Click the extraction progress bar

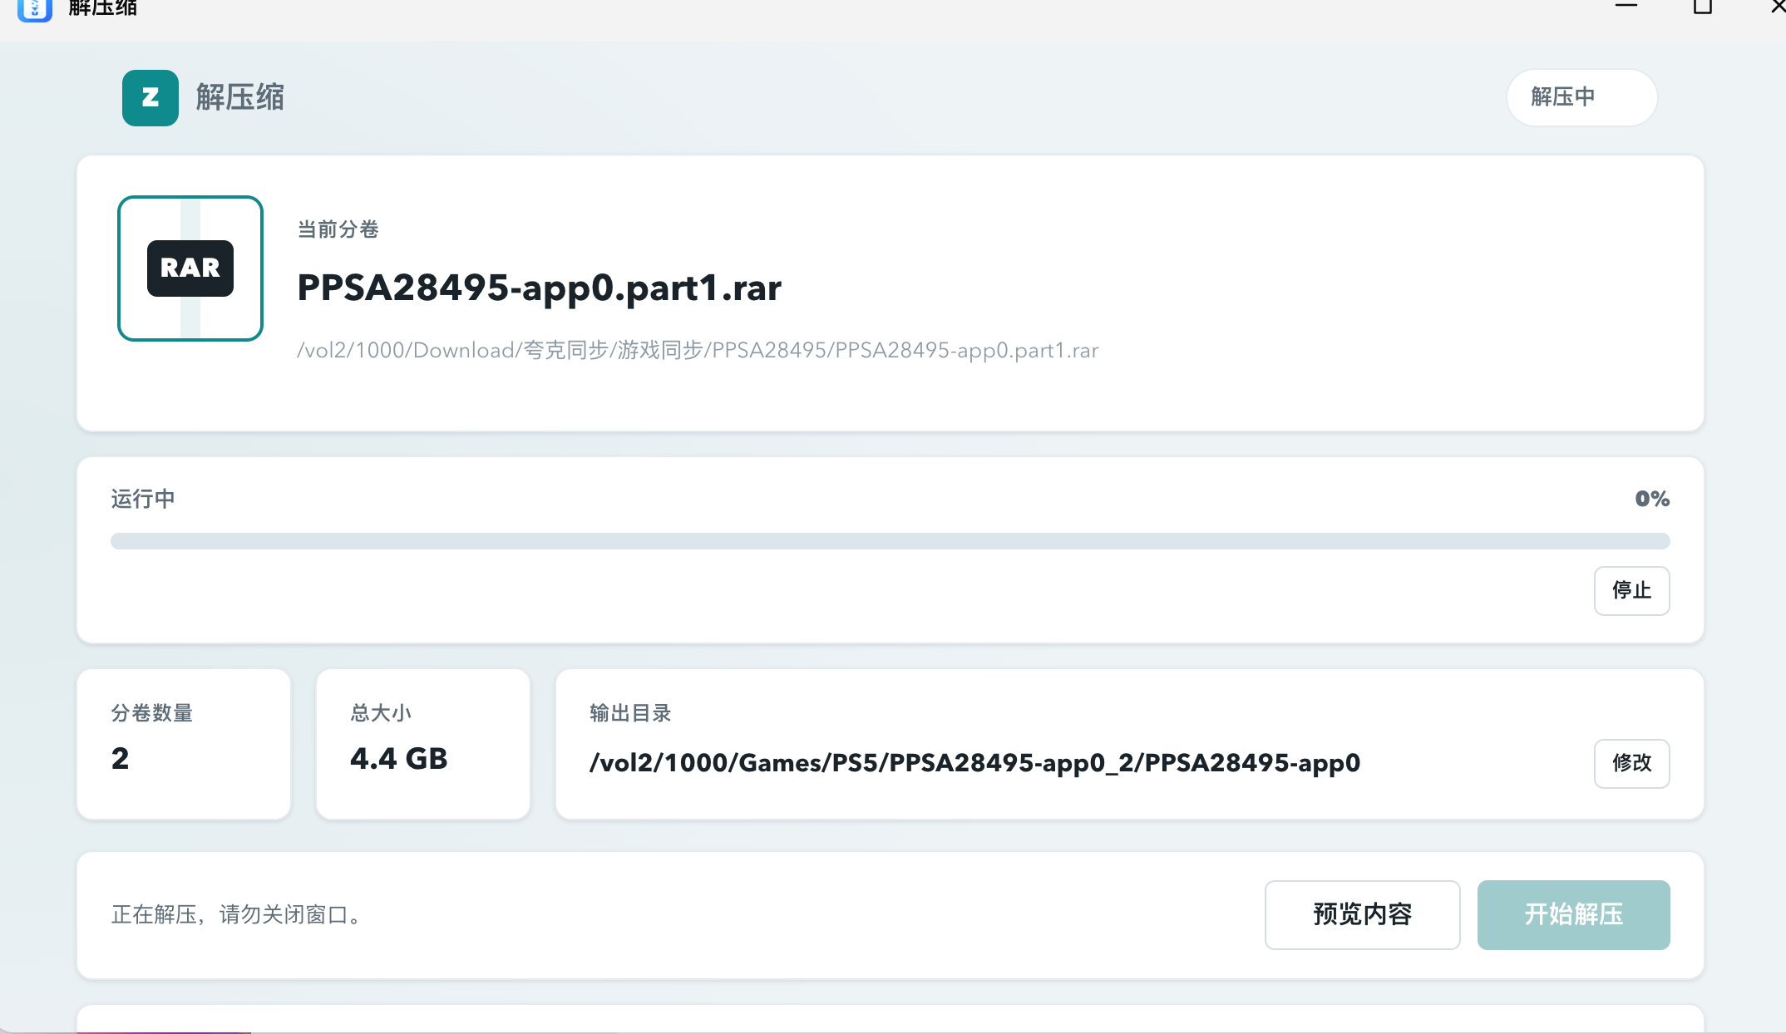890,541
